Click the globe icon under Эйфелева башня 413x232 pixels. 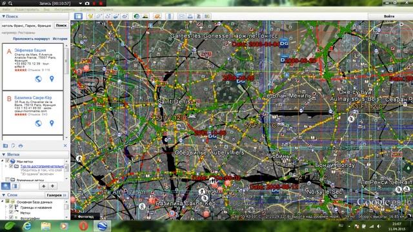pyautogui.click(x=39, y=79)
